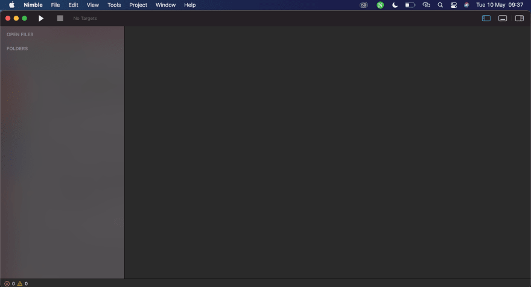Click the date and time display
This screenshot has height=287, width=531.
pos(500,5)
